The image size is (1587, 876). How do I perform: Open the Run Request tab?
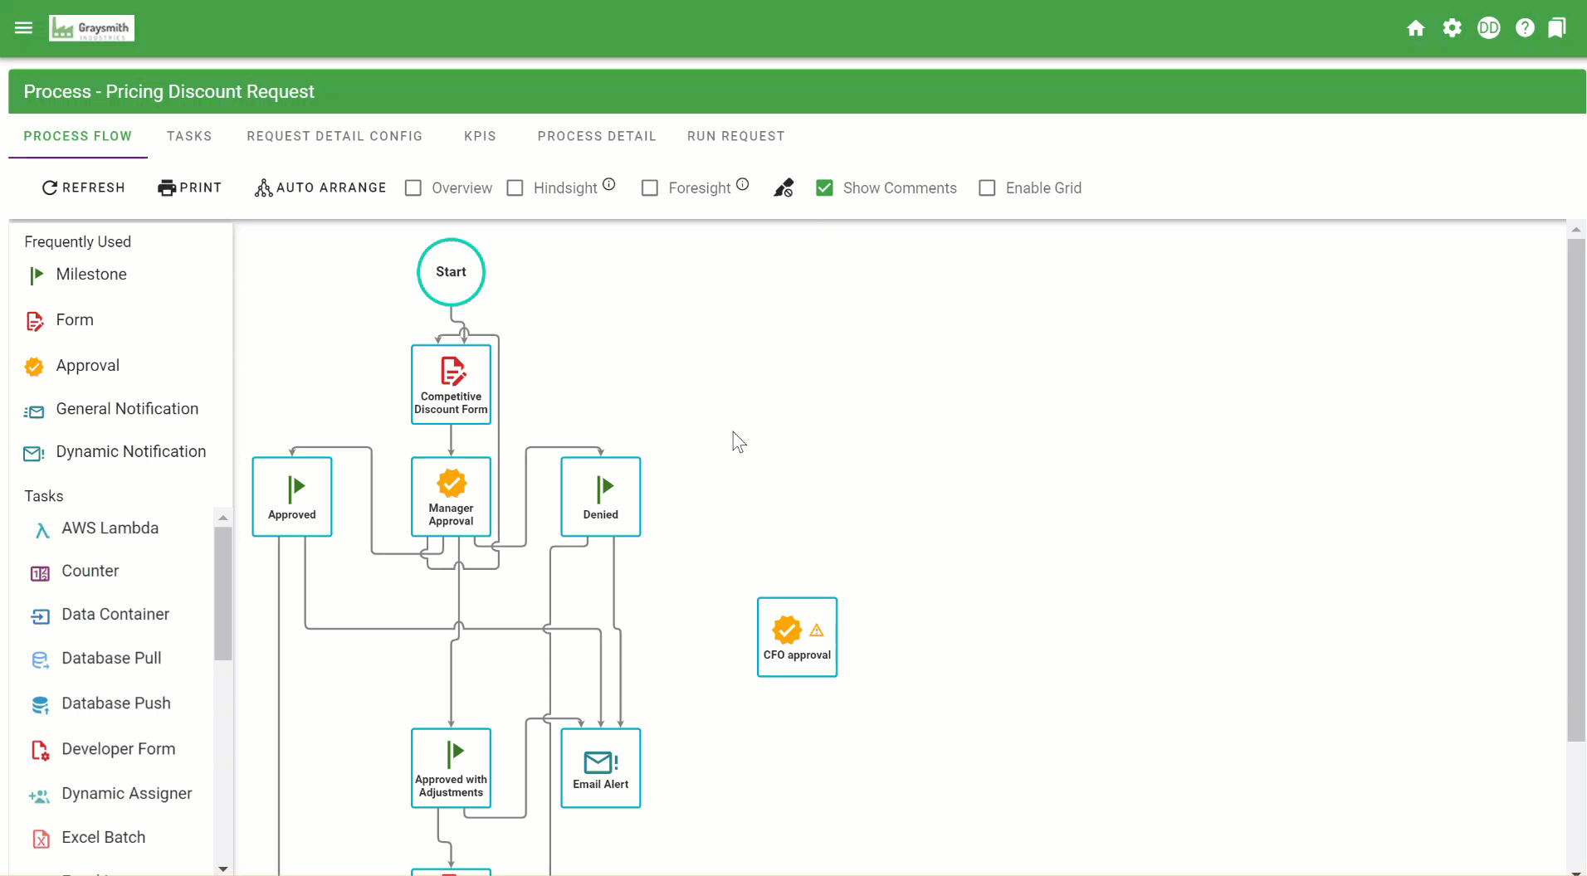(x=735, y=136)
